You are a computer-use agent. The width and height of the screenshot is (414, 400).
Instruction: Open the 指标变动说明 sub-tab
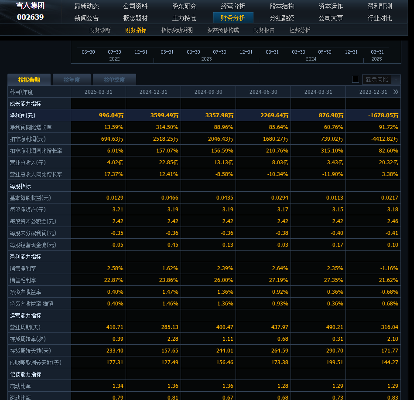click(177, 30)
